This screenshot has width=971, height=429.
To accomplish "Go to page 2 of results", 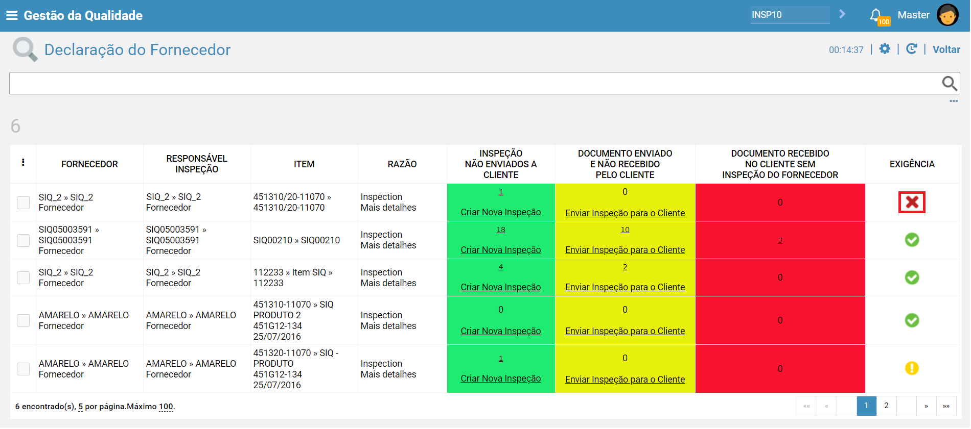I will click(886, 406).
